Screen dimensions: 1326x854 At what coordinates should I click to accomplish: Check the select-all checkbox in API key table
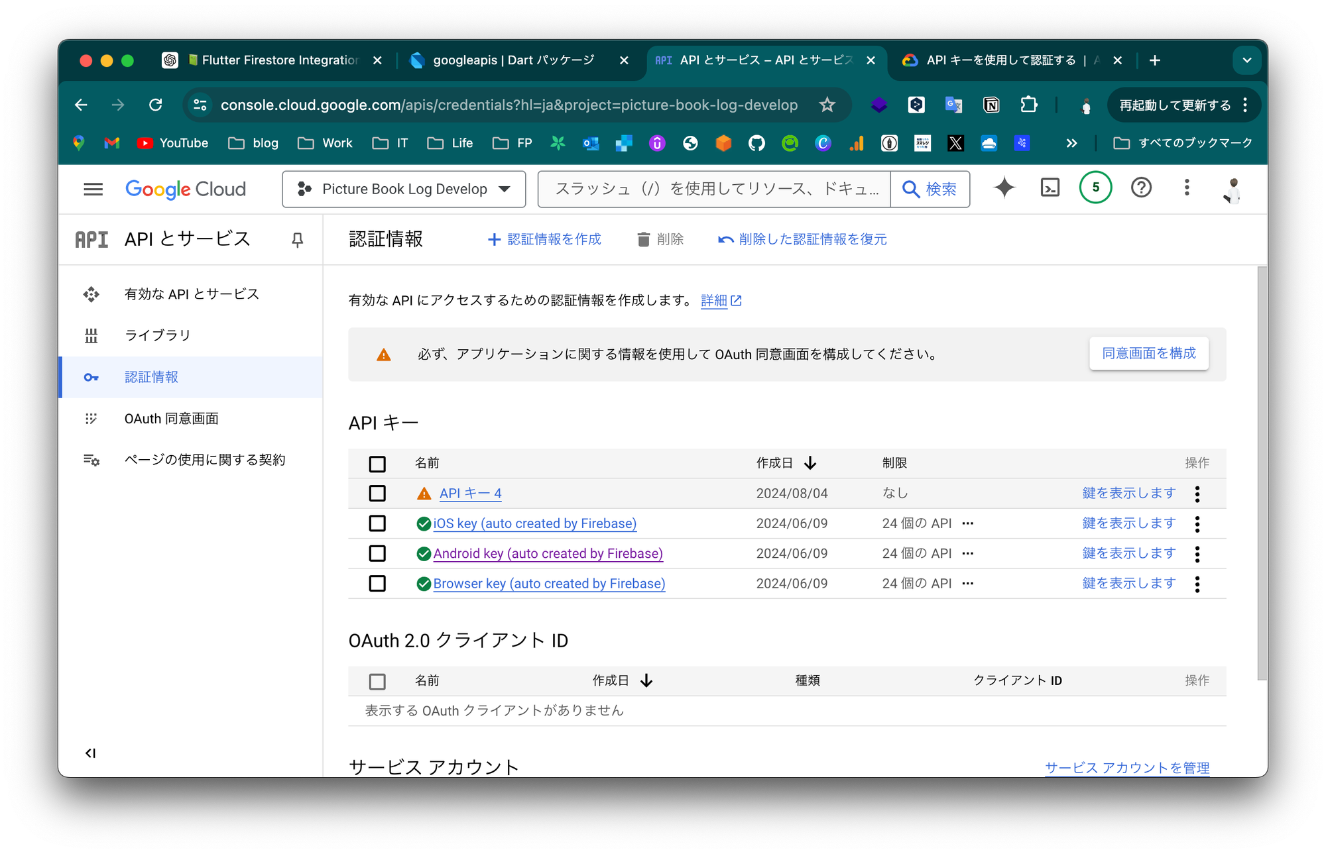pos(377,464)
